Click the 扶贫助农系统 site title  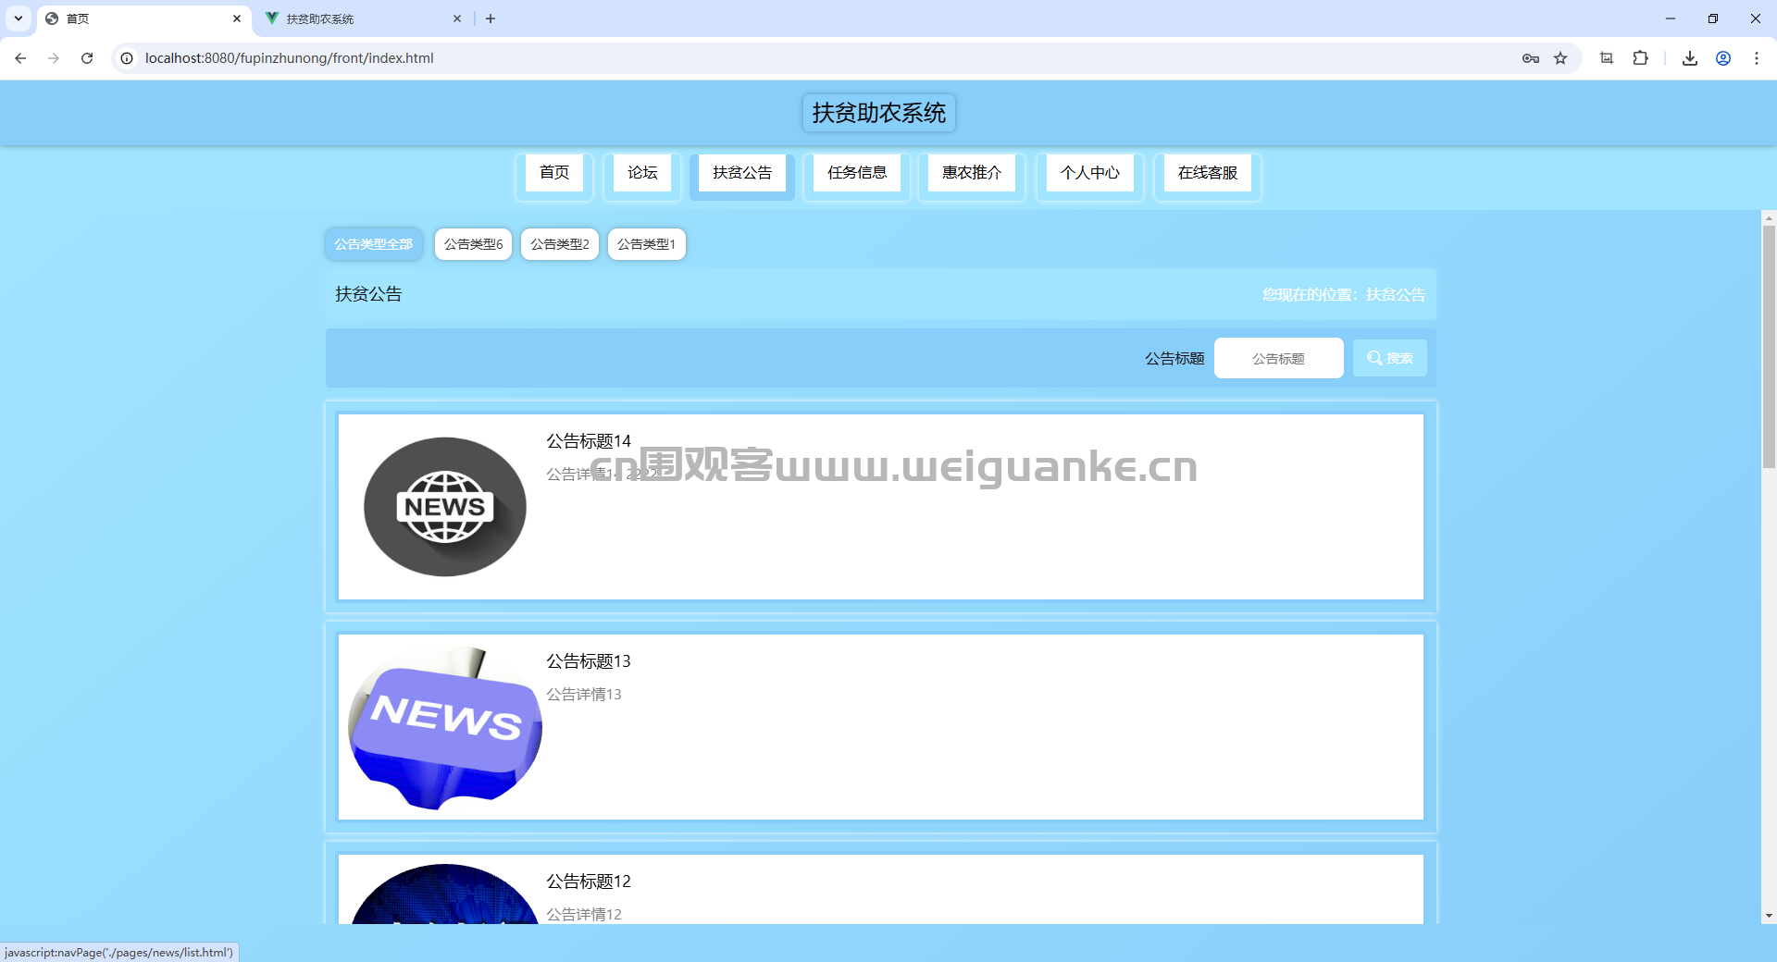(x=879, y=113)
